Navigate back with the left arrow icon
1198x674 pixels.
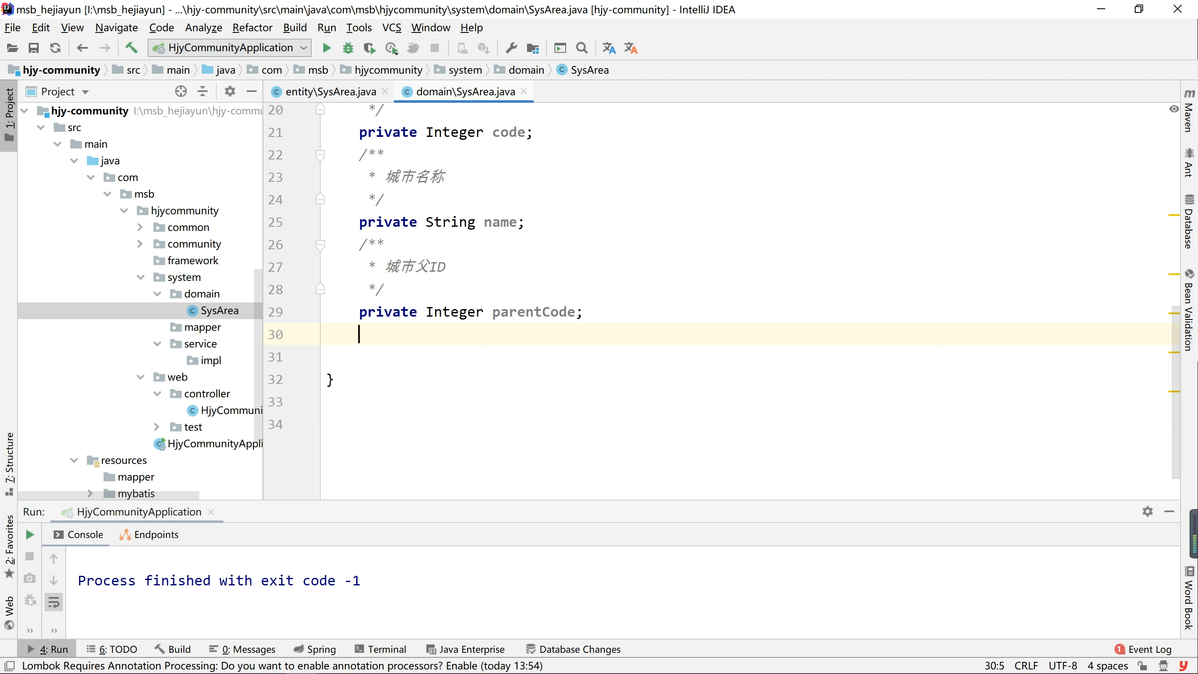tap(82, 48)
